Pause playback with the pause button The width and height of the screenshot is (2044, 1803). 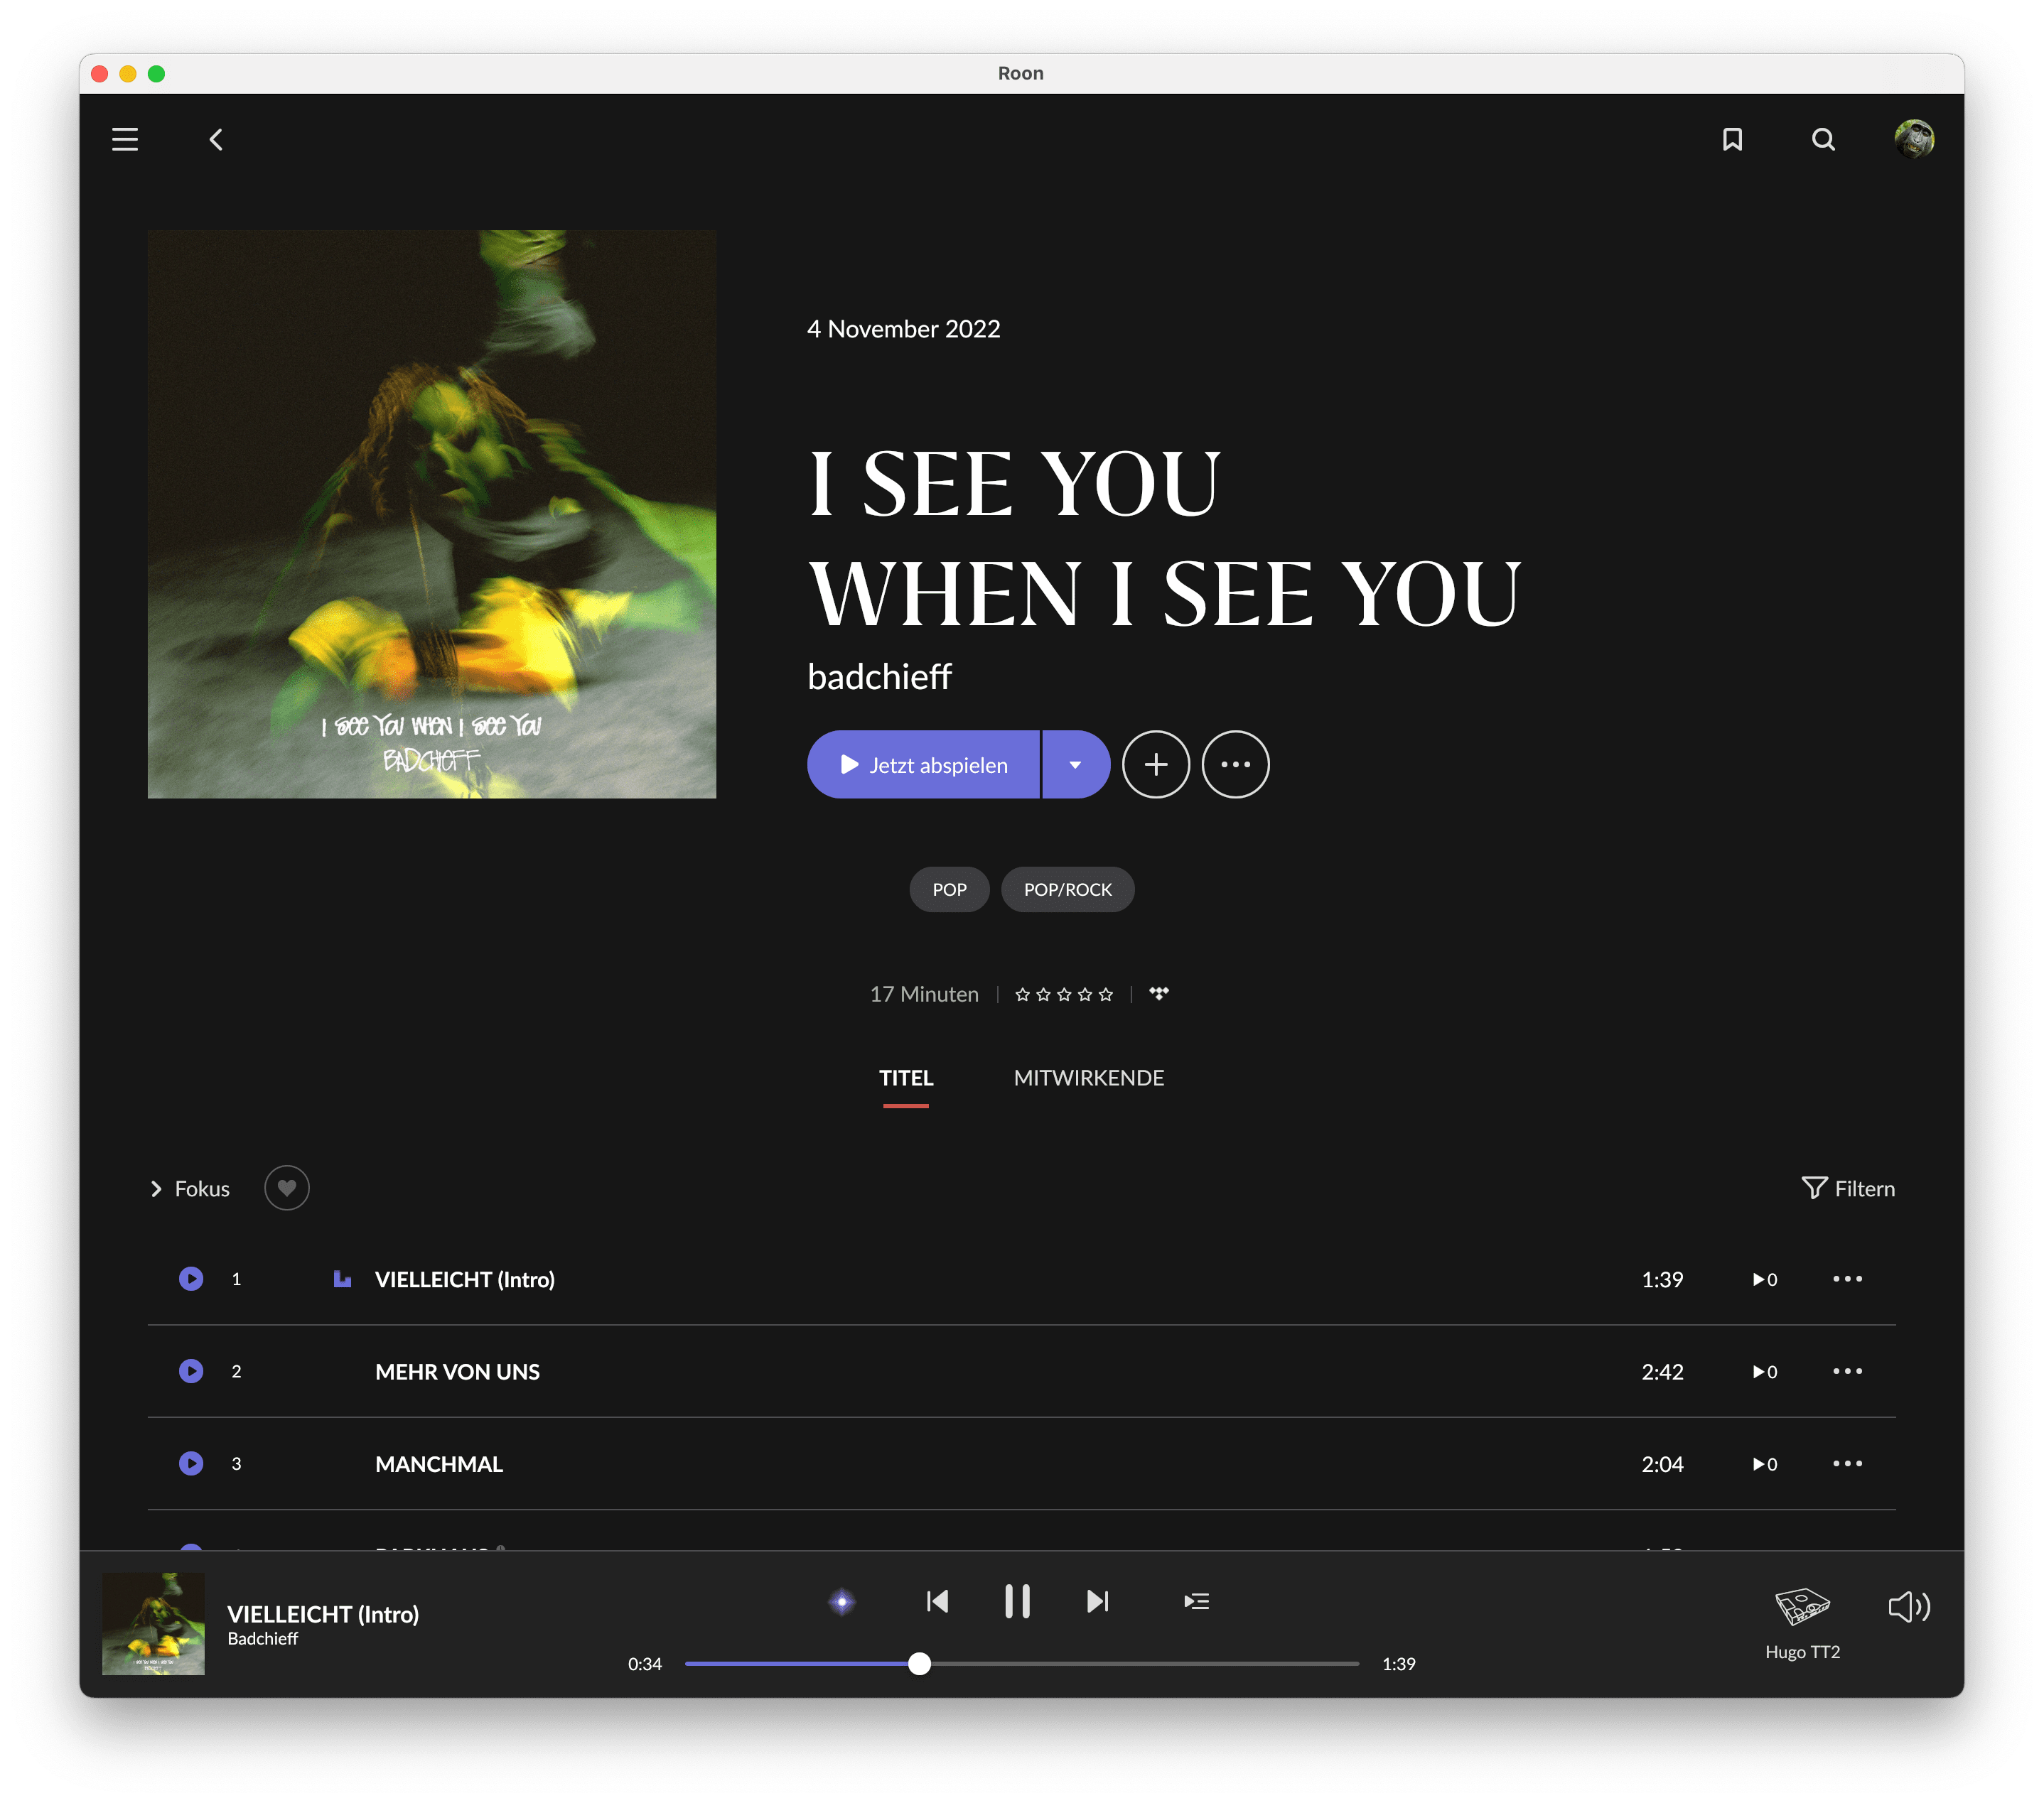click(x=1017, y=1601)
